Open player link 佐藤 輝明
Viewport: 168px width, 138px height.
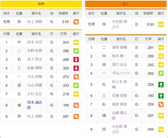[35, 68]
